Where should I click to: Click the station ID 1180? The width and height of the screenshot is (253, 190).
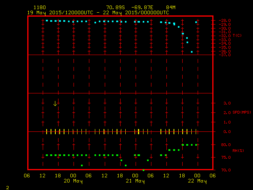click(x=40, y=8)
